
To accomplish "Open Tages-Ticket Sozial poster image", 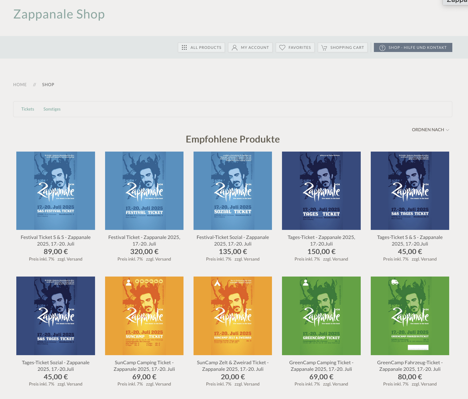I will (56, 316).
